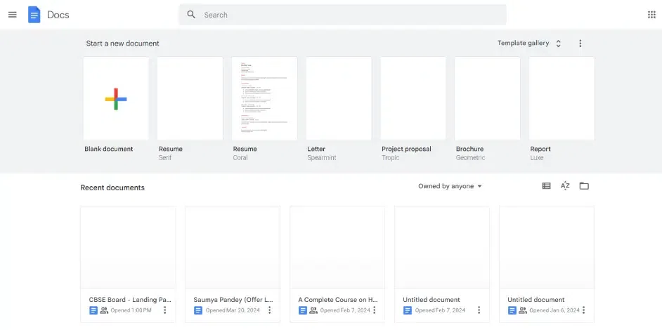Create a new Blank document
The height and width of the screenshot is (330, 662).
[x=116, y=98]
